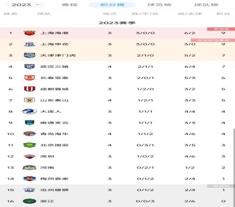
Task: Click the 浙江 team logo
Action: 30,201
